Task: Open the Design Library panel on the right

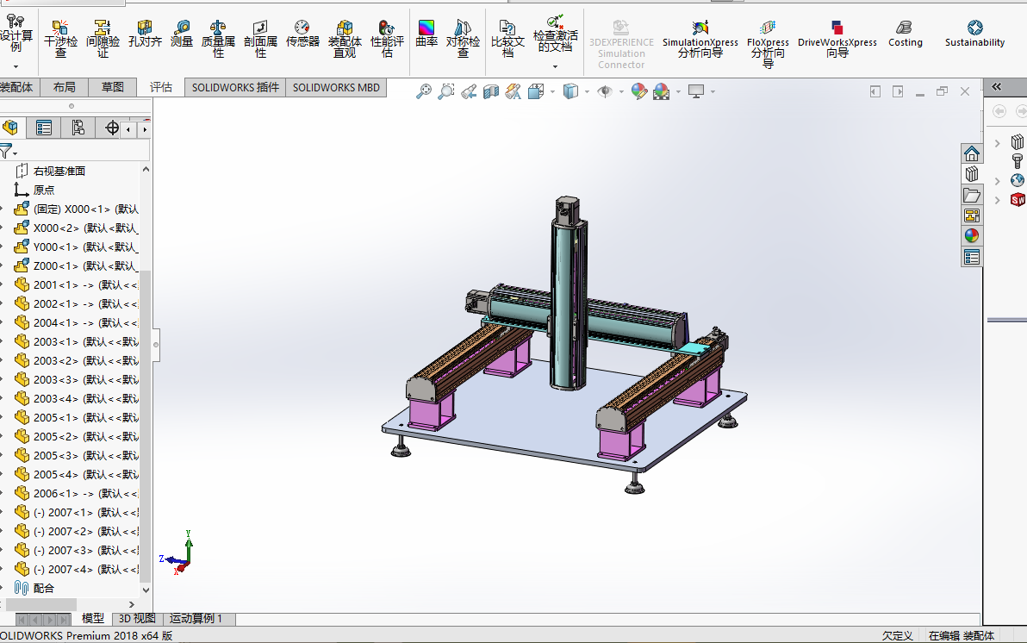Action: 972,173
